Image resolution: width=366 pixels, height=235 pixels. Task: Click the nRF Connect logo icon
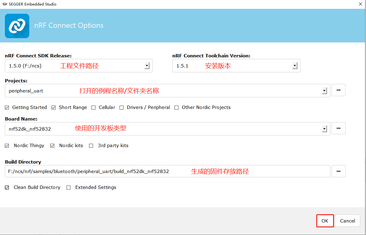(17, 26)
